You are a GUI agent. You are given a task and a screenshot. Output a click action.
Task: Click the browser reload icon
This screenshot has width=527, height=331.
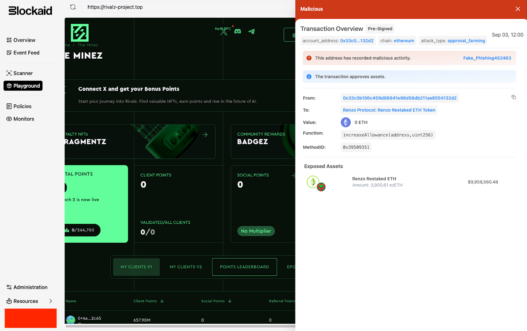(x=73, y=7)
